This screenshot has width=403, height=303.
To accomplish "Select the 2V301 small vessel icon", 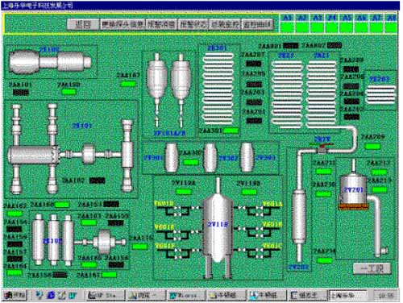I will pos(171,157).
